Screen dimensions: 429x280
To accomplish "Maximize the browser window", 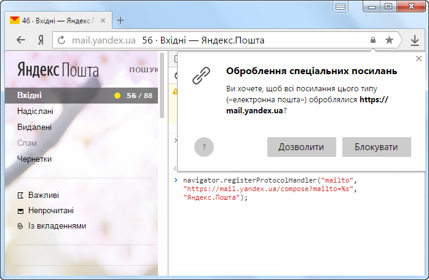I will point(388,6).
